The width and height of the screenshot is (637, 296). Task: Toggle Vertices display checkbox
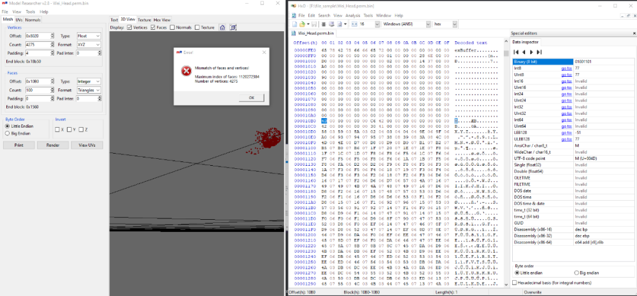click(x=129, y=27)
